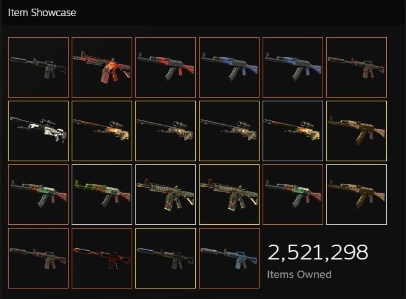Image resolution: width=406 pixels, height=299 pixels.
Task: Click the Fire Serpent AK-47 with dark red border
Action: (x=293, y=195)
